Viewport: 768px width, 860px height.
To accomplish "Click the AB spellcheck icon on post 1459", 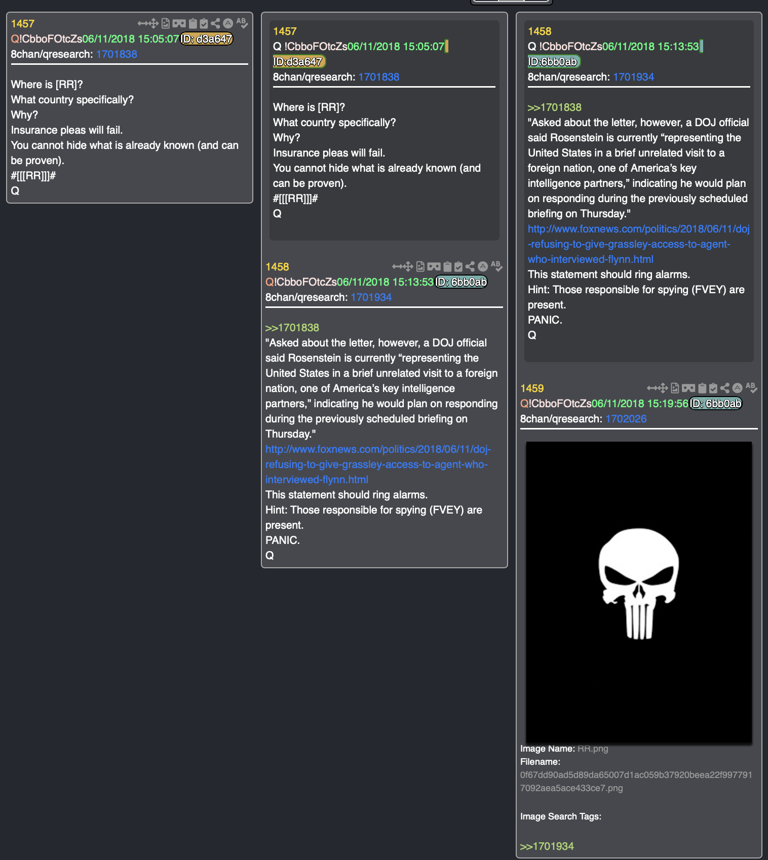I will click(751, 388).
